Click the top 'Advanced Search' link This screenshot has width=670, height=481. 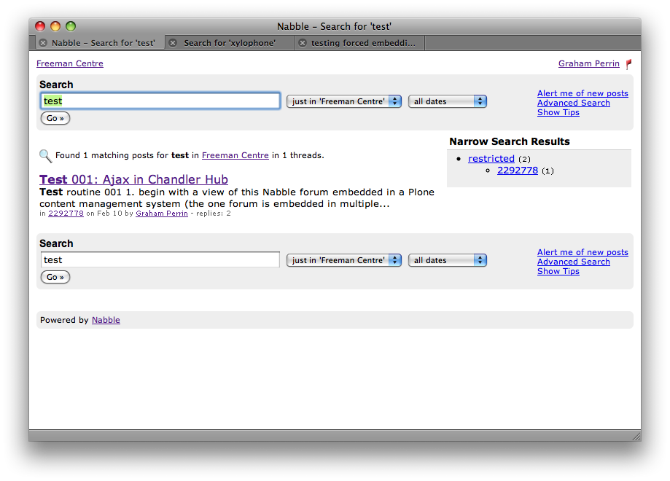pos(573,103)
